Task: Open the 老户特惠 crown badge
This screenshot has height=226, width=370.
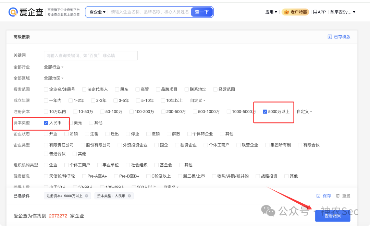Action: coord(295,12)
